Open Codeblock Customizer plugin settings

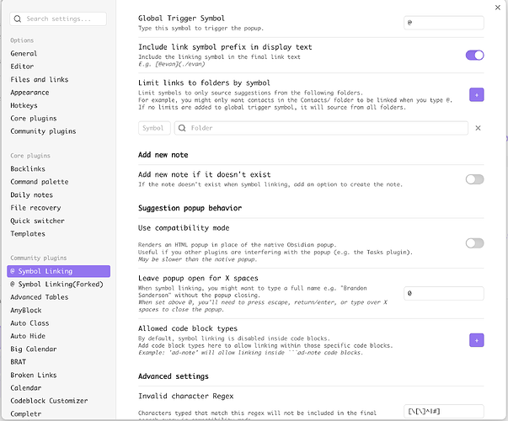click(x=50, y=400)
